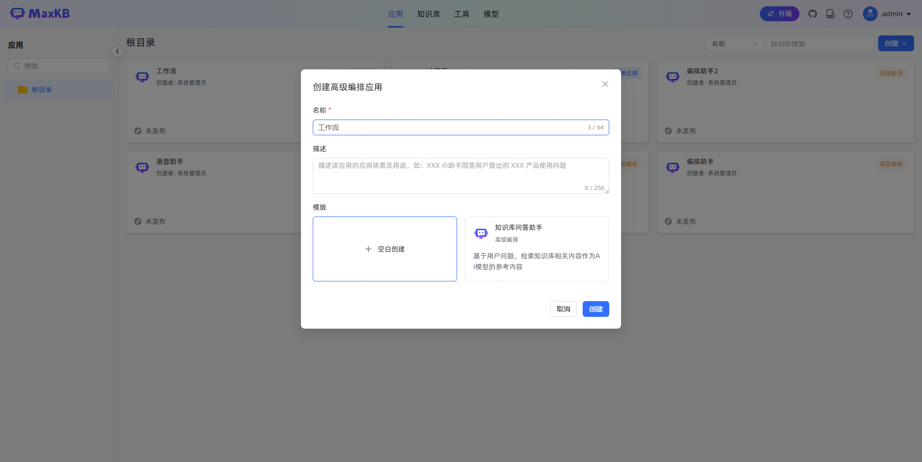Switch to the 模型 tab
The height and width of the screenshot is (462, 922).
pyautogui.click(x=491, y=14)
